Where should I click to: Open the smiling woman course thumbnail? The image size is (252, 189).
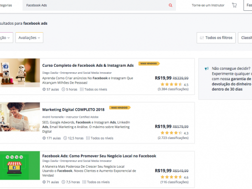coord(20,117)
